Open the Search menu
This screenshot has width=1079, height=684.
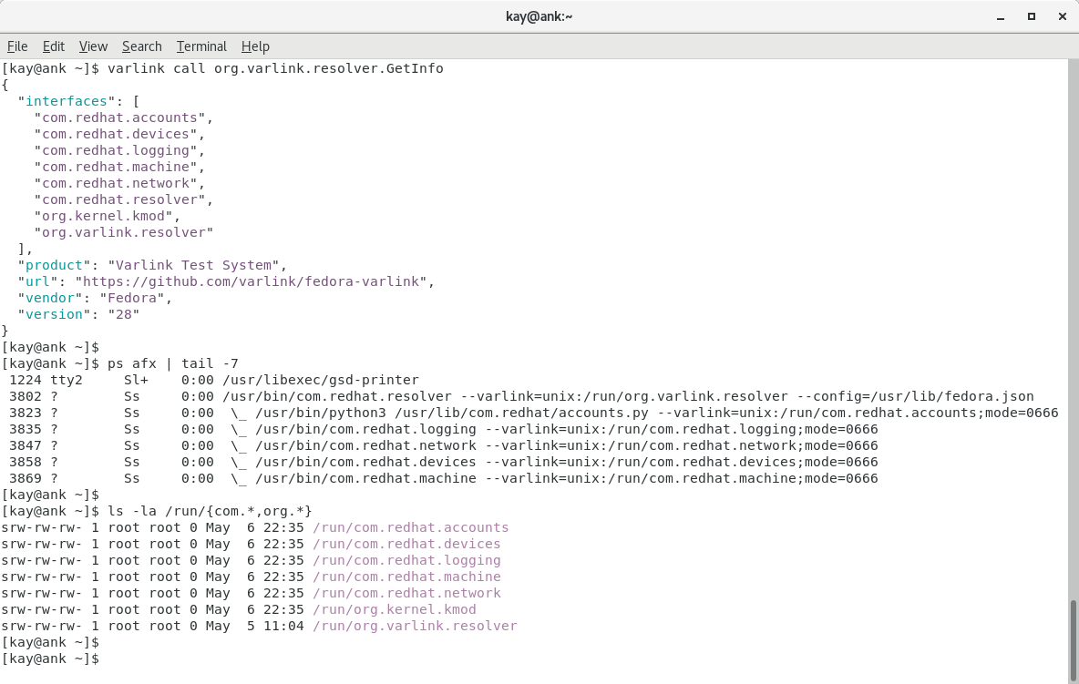click(142, 46)
